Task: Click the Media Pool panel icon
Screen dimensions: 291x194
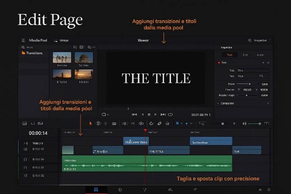Action: click(23, 40)
